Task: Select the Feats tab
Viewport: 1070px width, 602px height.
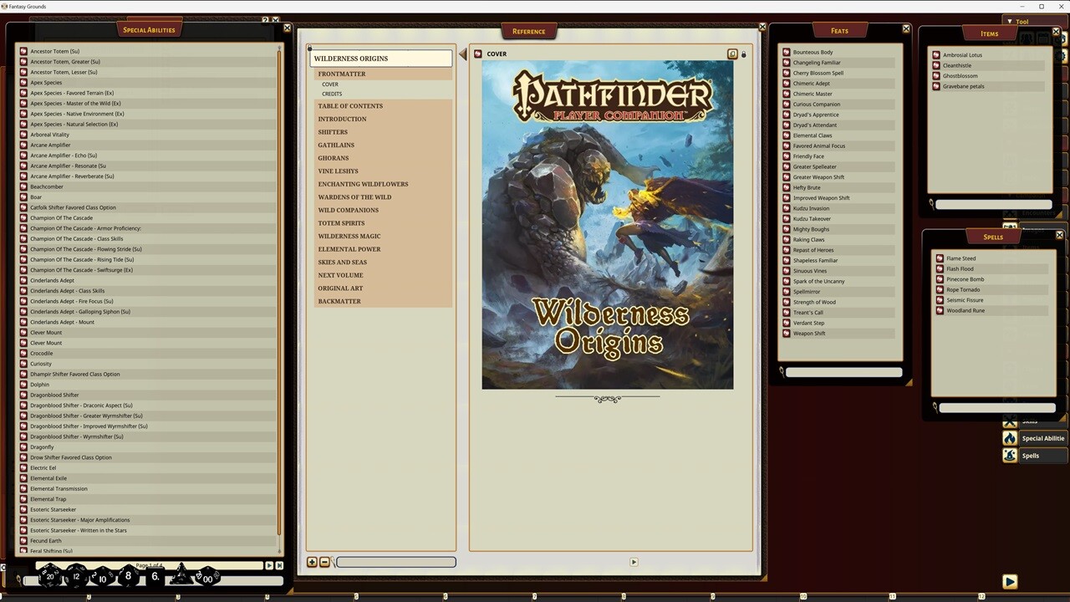Action: pyautogui.click(x=839, y=30)
